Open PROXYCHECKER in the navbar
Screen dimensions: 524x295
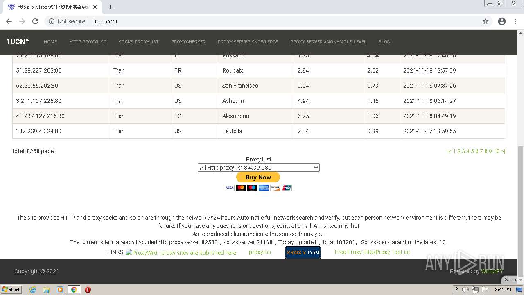(x=188, y=42)
